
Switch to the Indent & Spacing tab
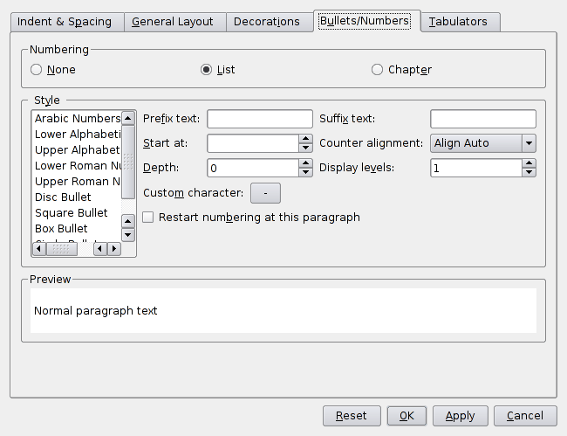(66, 22)
